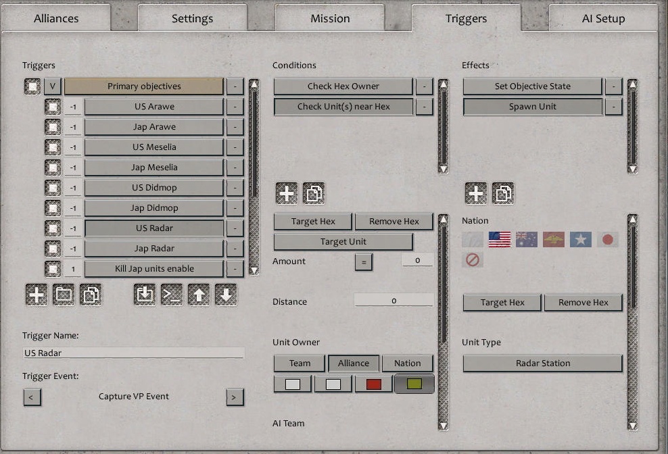The image size is (668, 454).
Task: Toggle the checkbox beside Primary objectives group
Action: pyautogui.click(x=32, y=86)
